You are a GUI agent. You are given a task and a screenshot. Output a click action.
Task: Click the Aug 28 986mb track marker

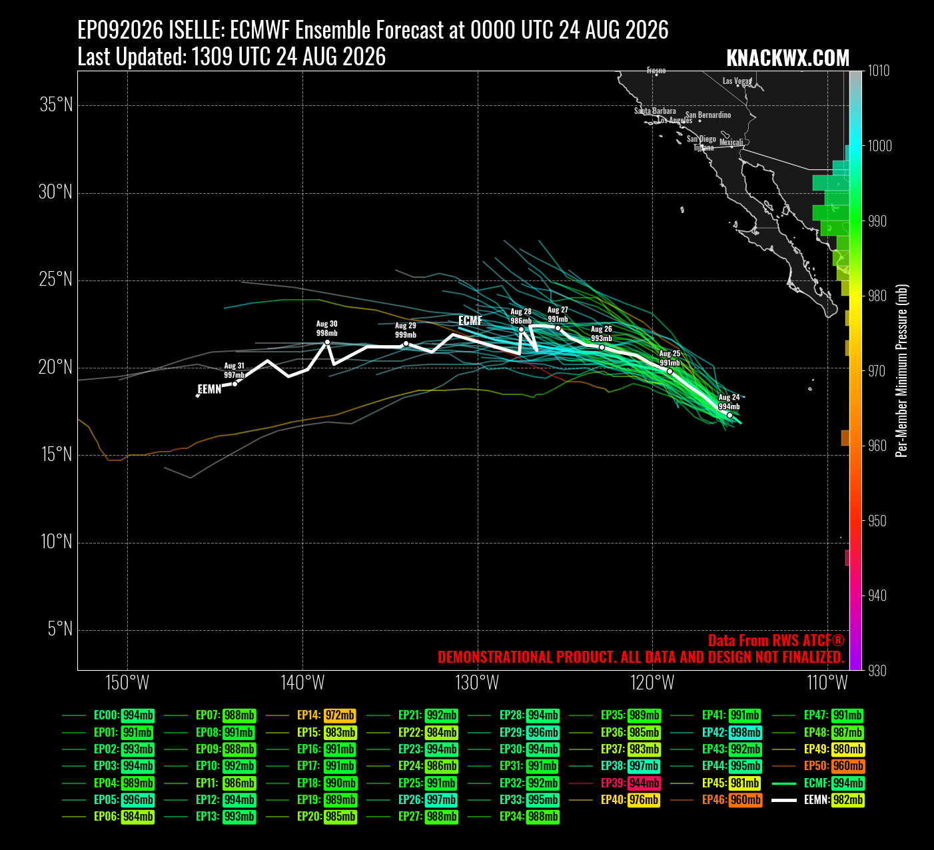tap(521, 329)
